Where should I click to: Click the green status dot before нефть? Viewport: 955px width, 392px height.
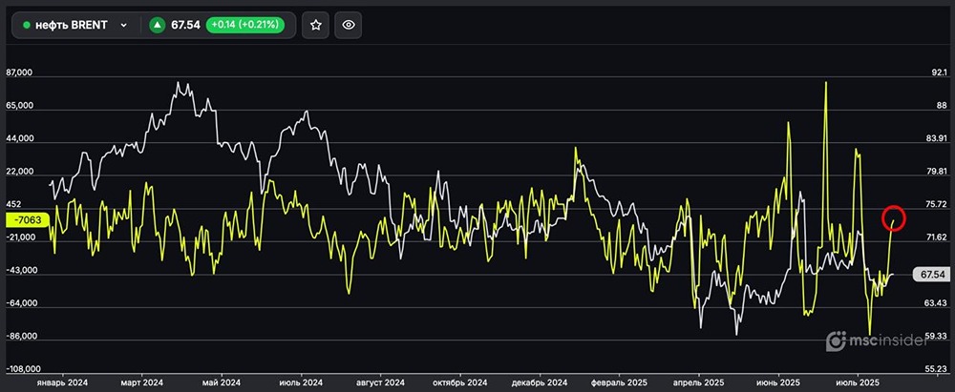(x=28, y=26)
